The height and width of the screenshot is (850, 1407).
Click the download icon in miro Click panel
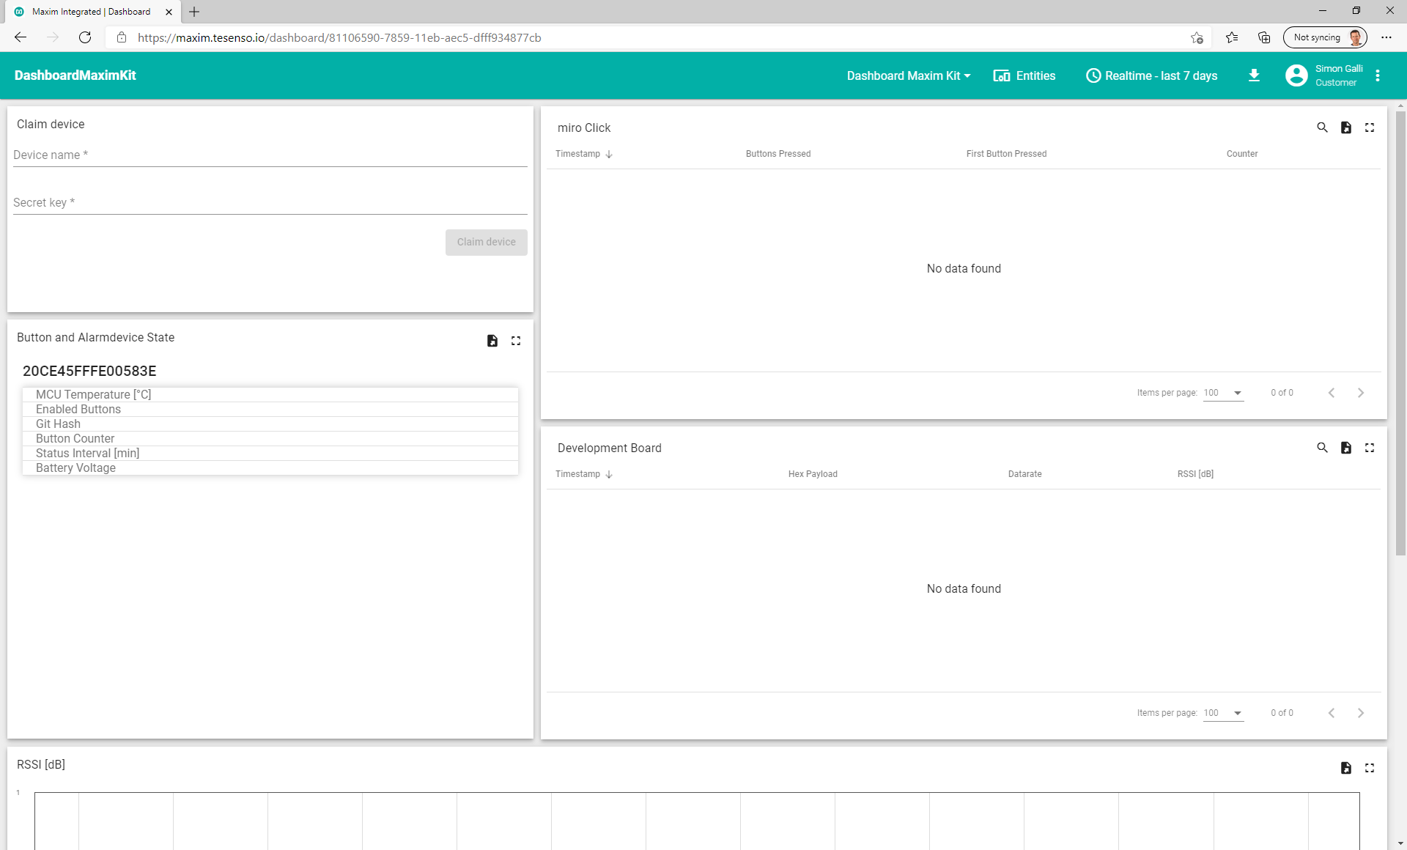coord(1347,127)
